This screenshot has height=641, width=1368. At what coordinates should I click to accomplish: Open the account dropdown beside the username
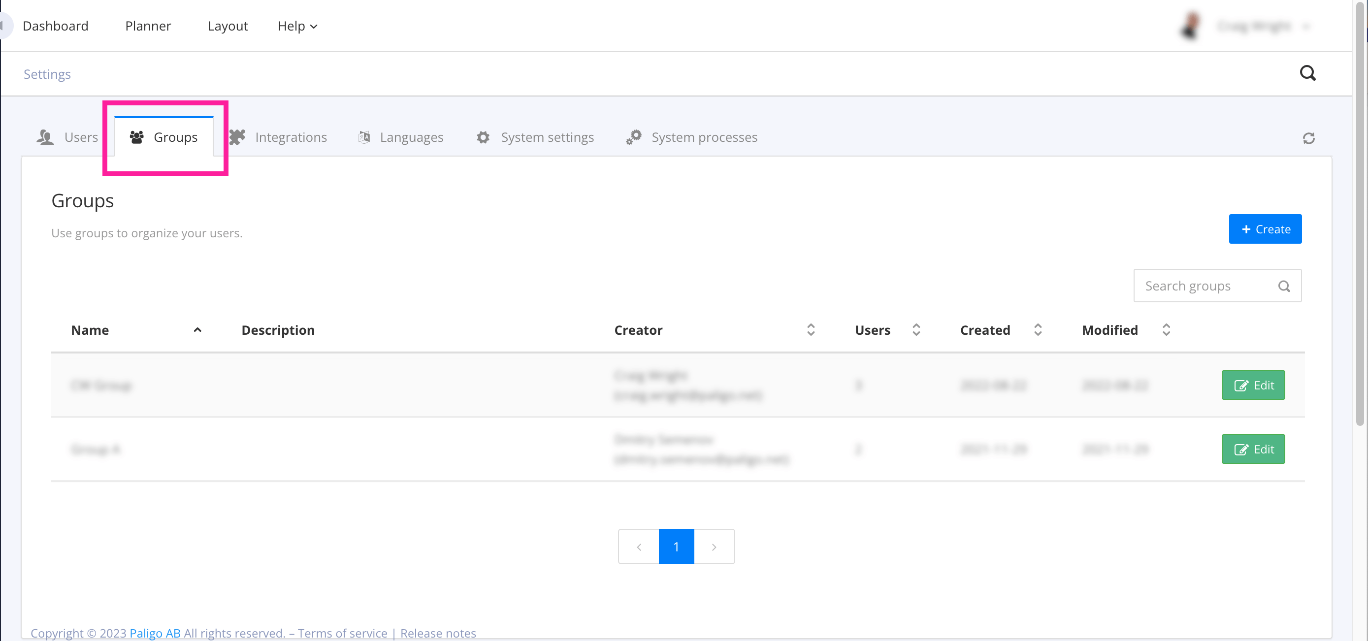click(1307, 26)
